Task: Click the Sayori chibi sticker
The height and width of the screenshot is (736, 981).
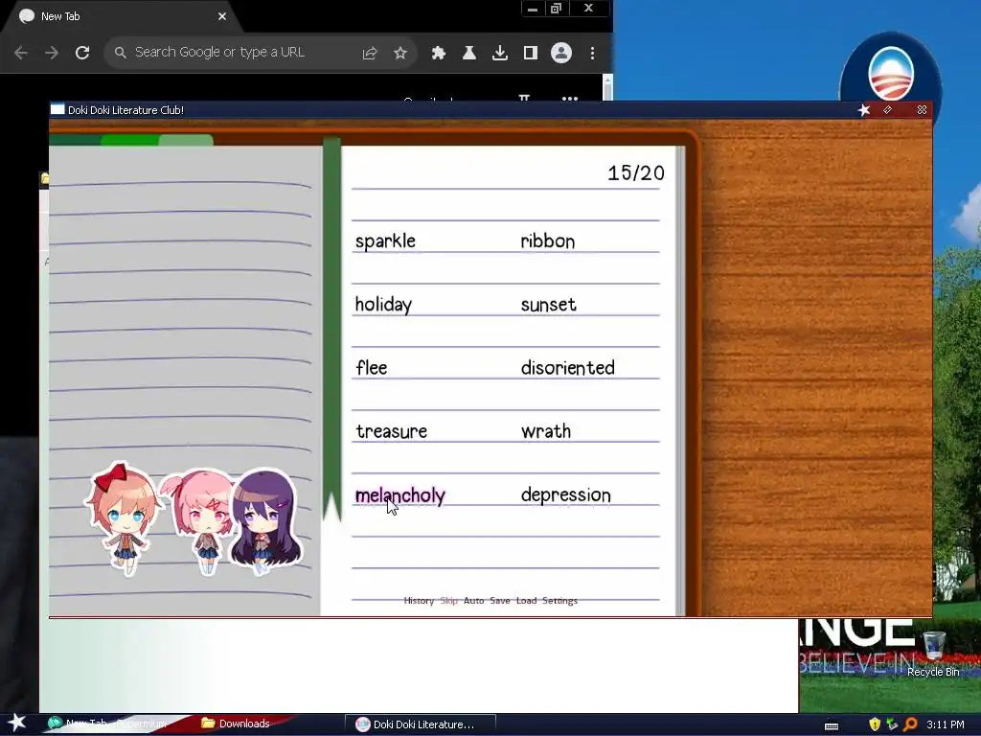Action: point(123,518)
